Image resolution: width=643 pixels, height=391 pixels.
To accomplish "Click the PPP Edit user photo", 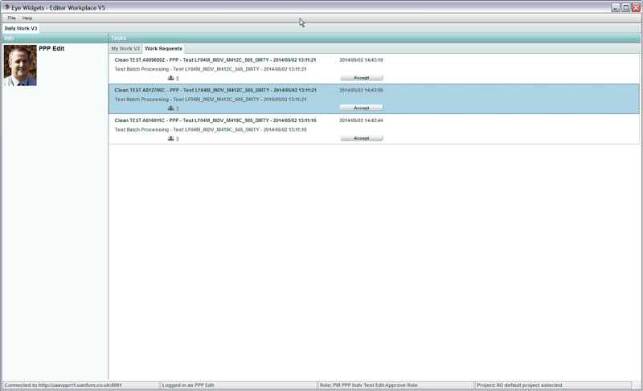I will 20,65.
